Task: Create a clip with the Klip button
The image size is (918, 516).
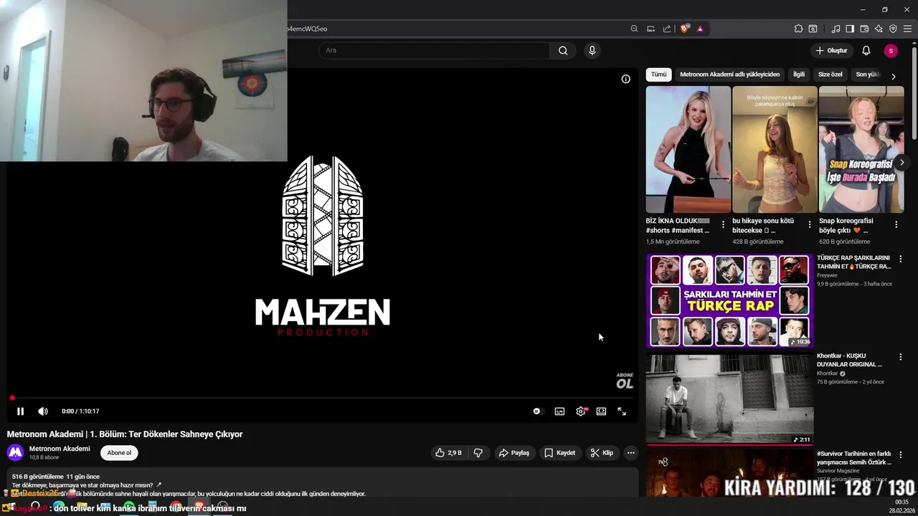Action: point(602,453)
